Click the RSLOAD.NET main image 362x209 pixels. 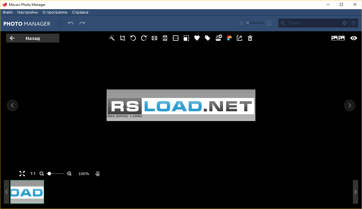point(181,105)
